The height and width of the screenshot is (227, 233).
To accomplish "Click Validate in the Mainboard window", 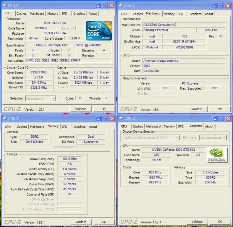I will 197,109.
